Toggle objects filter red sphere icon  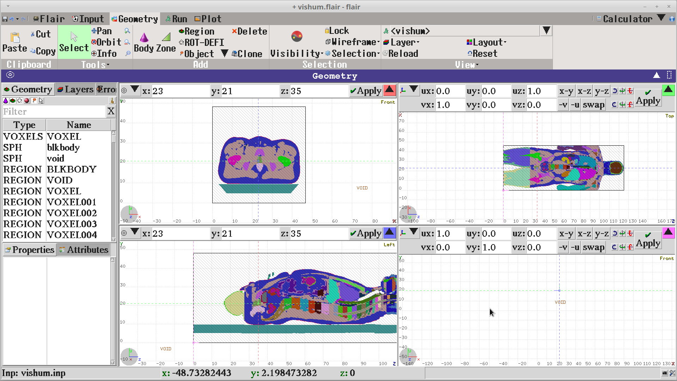pos(27,101)
